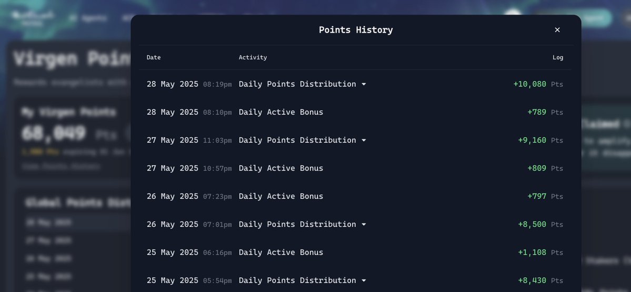Select 28 May Daily Active Bonus row
The height and width of the screenshot is (292, 631).
(x=355, y=112)
